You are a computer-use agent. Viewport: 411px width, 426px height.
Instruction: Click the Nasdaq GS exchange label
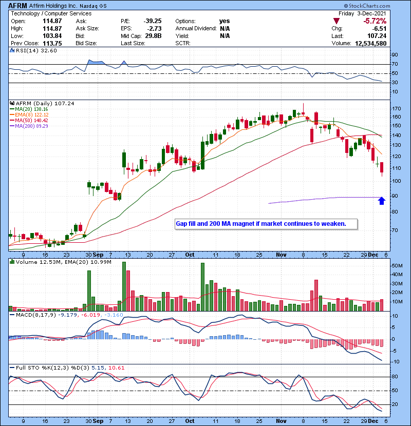tap(93, 6)
